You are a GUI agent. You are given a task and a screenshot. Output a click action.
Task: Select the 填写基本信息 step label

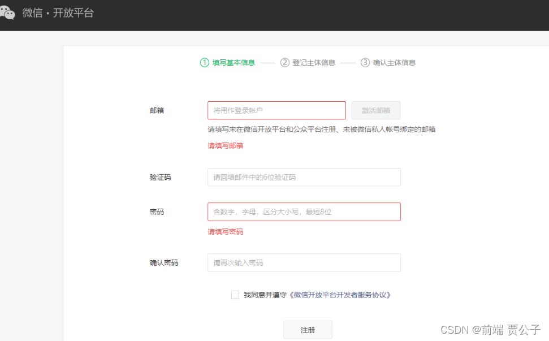point(234,63)
